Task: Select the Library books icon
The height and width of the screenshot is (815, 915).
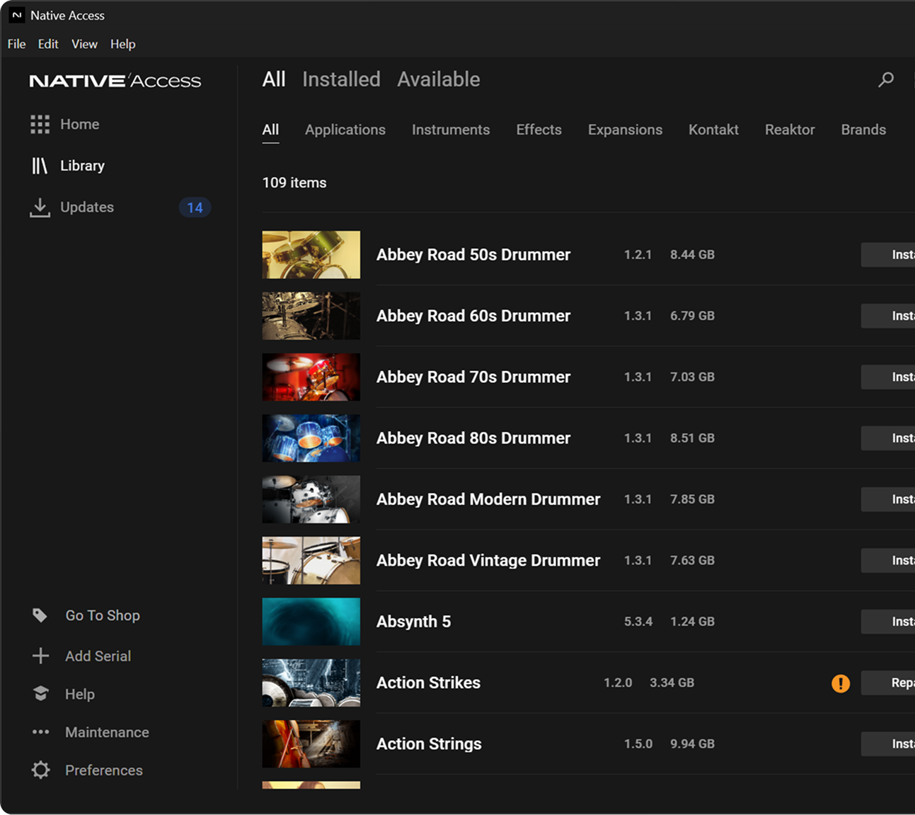Action: pos(40,166)
